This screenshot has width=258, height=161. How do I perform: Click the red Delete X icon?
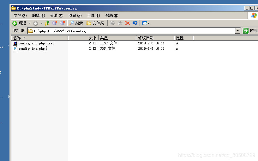128,23
